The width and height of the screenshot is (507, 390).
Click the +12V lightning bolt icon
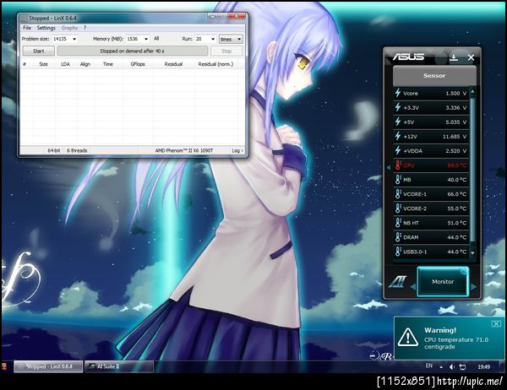398,136
